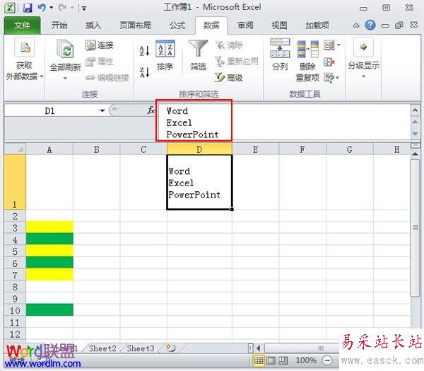Switch to the Insert ribbon tab
The height and width of the screenshot is (371, 424).
[x=93, y=25]
